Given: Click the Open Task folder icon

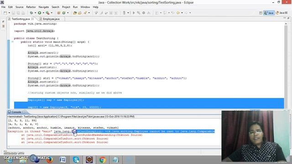Looking at the screenshot, I should click(80, 13).
